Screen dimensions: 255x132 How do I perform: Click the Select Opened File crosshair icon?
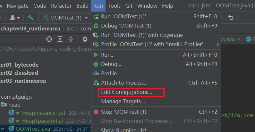[49, 39]
